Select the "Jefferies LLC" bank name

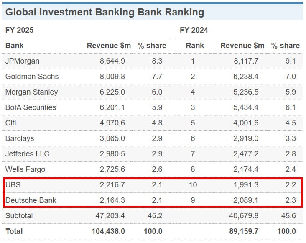(x=27, y=154)
